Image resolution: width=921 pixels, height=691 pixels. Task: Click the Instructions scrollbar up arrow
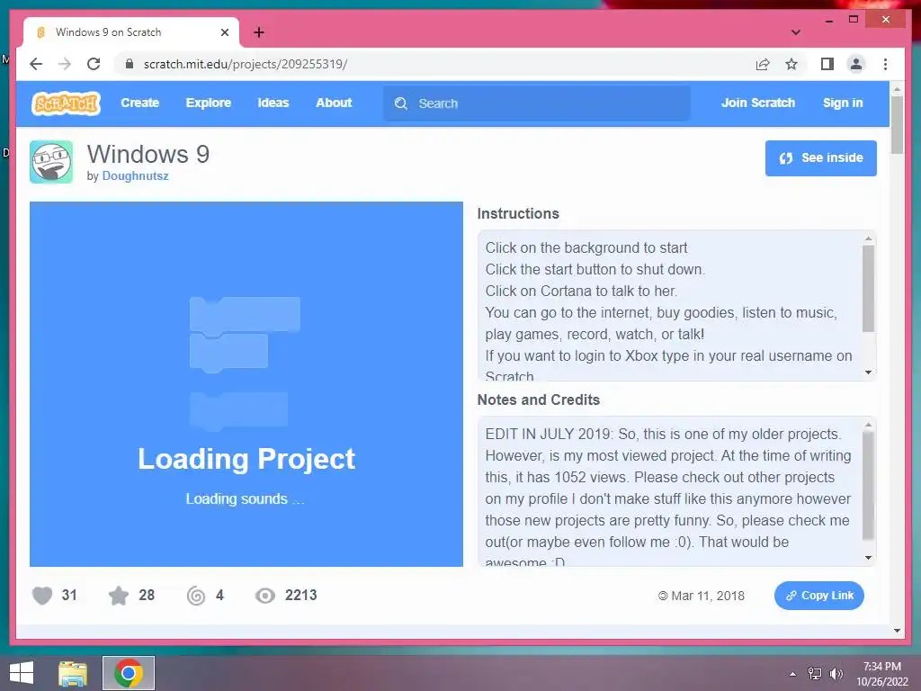click(868, 238)
